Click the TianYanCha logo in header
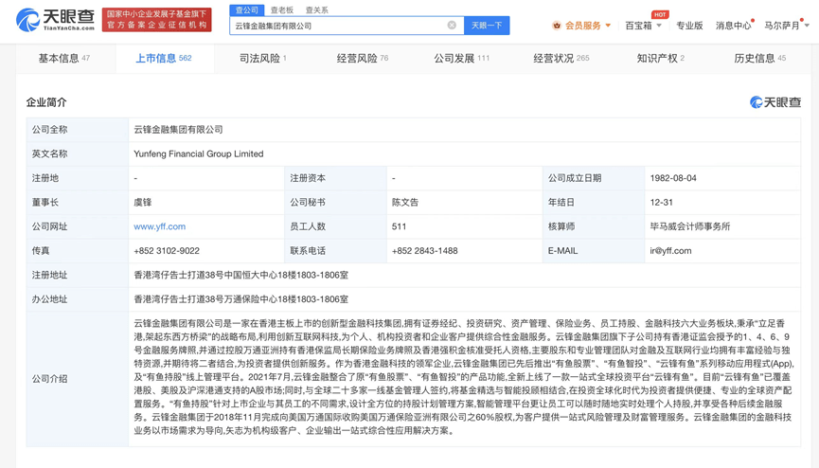 click(x=55, y=20)
